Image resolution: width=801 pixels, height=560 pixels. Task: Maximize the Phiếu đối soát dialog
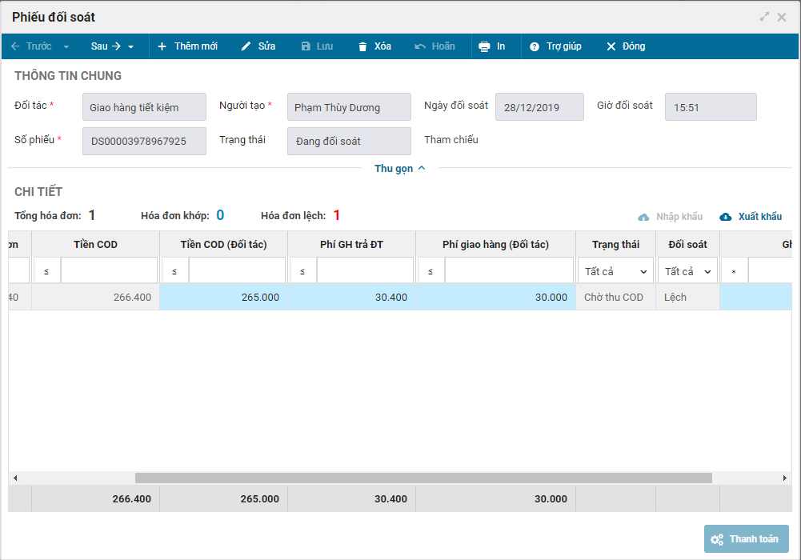764,17
